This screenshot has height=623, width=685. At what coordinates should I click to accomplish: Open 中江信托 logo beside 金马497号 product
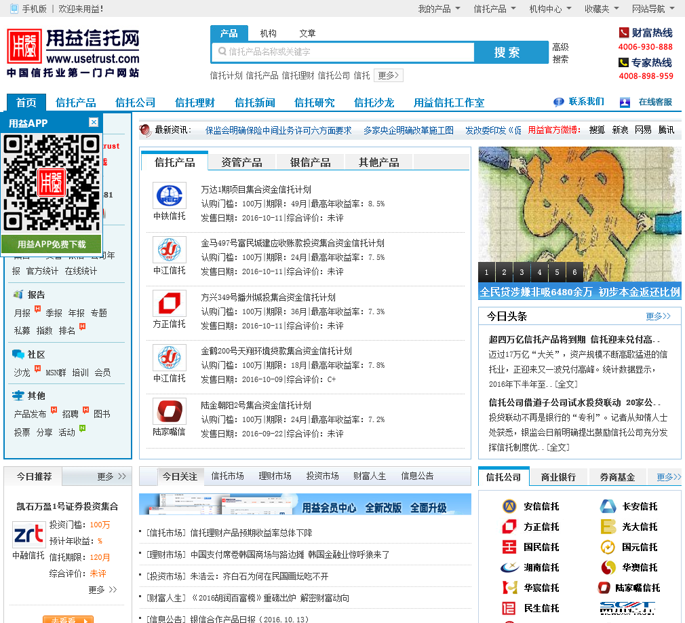[170, 250]
